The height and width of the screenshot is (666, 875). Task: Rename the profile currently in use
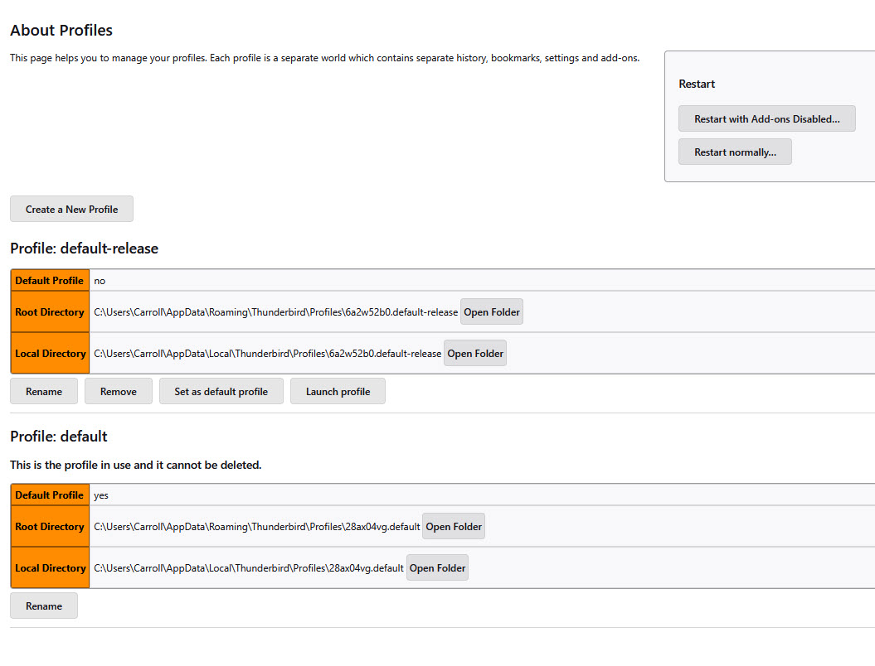44,606
